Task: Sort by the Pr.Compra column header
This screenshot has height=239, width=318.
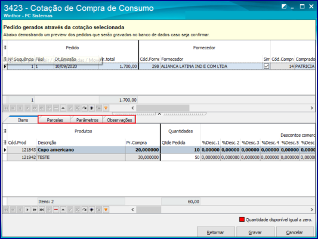Action: [143, 143]
